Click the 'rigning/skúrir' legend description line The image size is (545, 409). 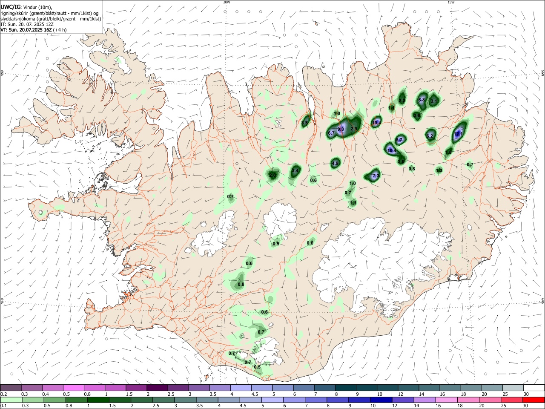pyautogui.click(x=49, y=13)
